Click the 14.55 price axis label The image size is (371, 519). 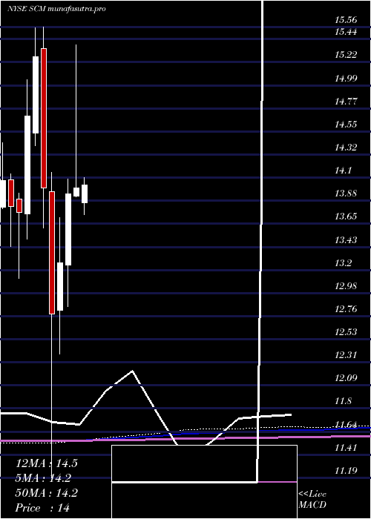(x=346, y=125)
